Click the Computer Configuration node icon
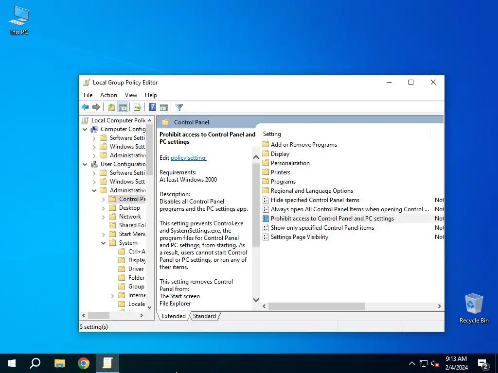Screen dimensions: 498x373 point(94,129)
